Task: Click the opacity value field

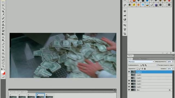Action: pyautogui.click(x=170, y=62)
